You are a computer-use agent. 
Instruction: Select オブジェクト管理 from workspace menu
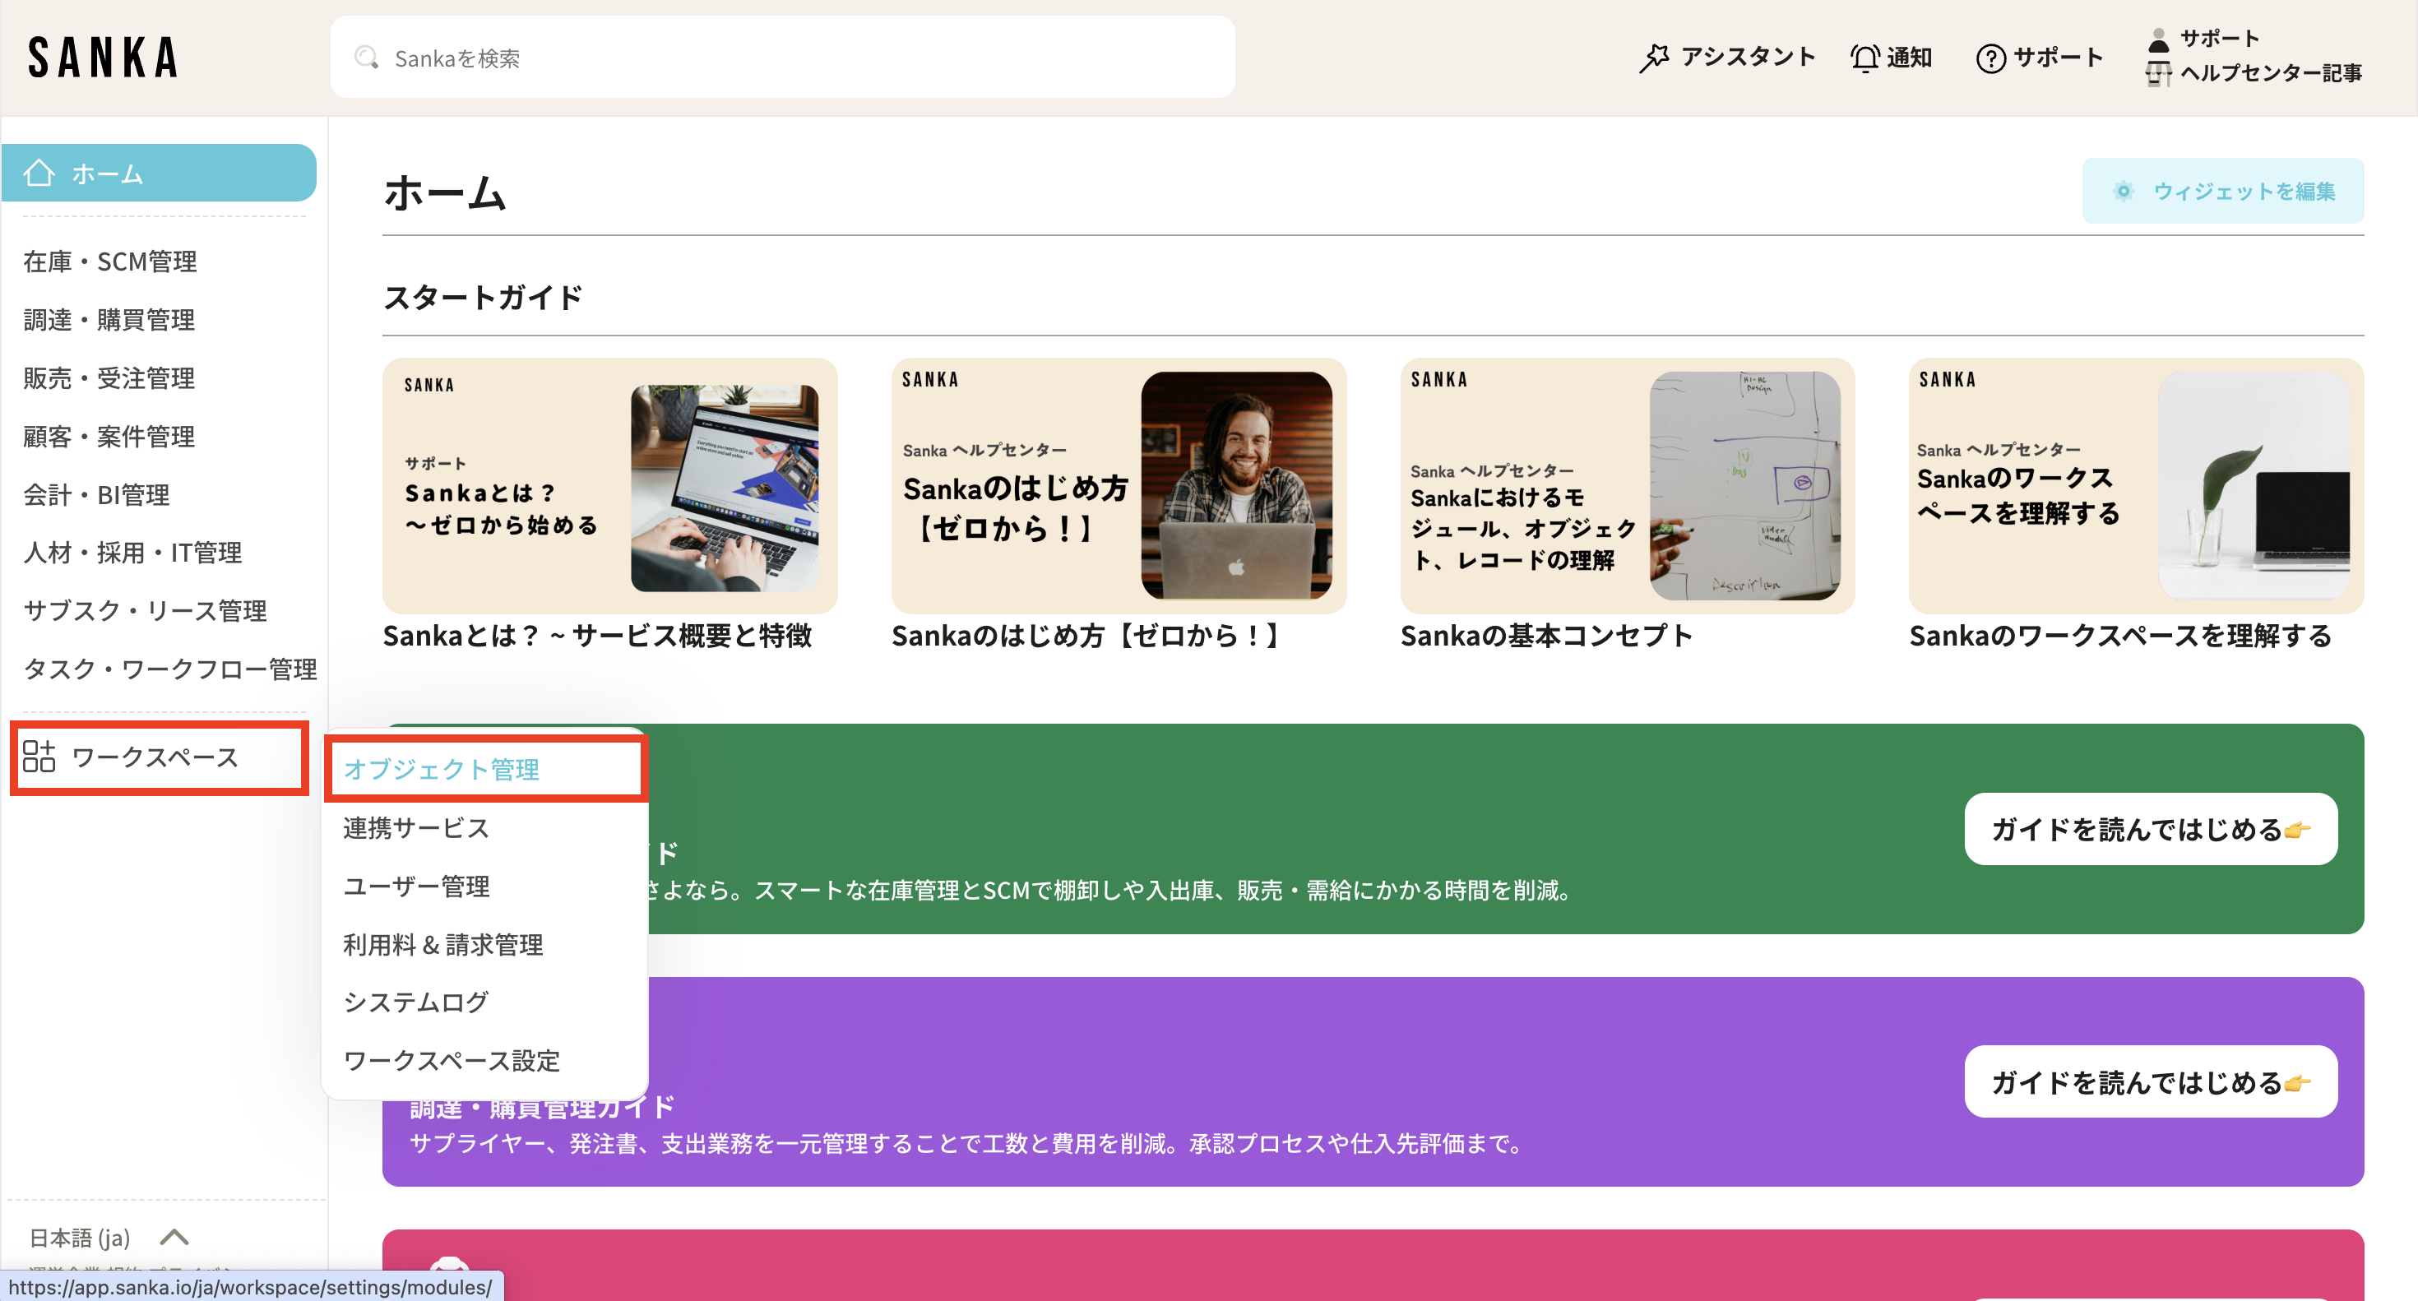click(441, 770)
